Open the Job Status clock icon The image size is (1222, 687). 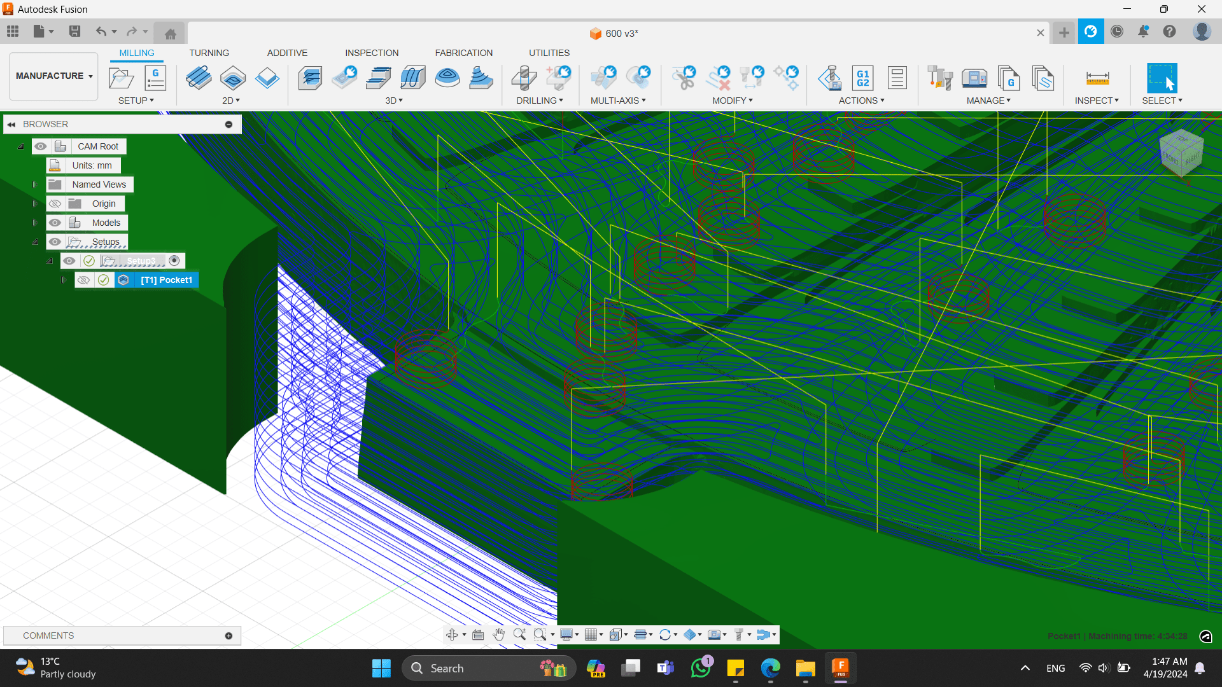coord(1117,31)
